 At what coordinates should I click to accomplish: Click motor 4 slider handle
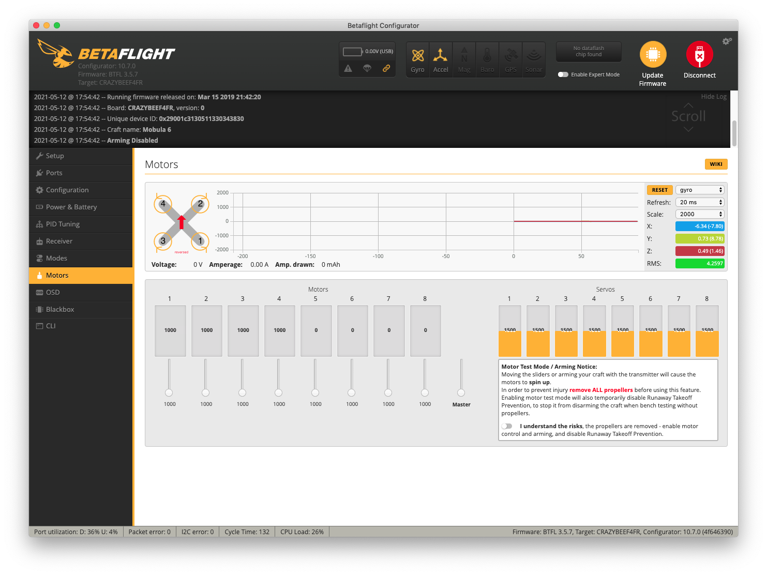click(279, 392)
